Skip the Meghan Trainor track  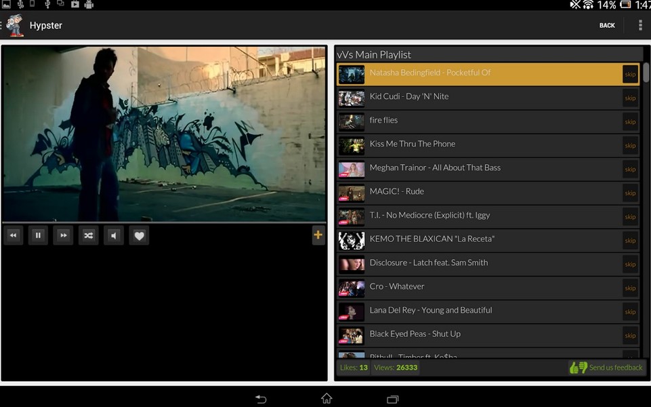(x=630, y=169)
